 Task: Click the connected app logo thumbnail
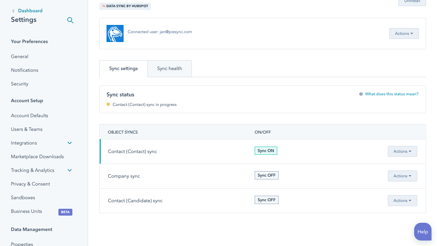click(115, 33)
